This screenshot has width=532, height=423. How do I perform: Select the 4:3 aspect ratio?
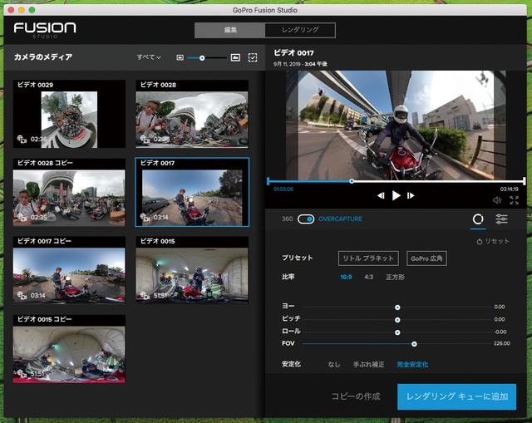tap(368, 277)
